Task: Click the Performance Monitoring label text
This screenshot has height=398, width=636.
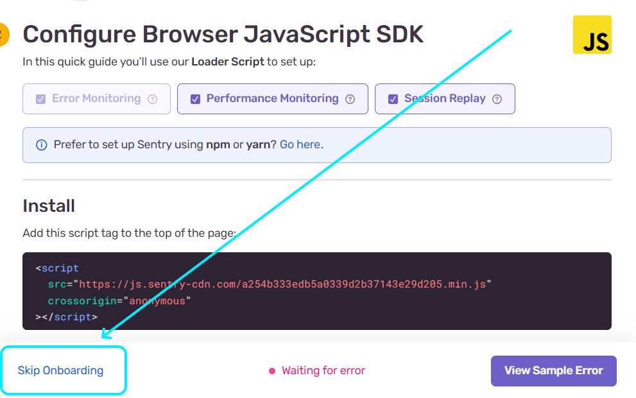Action: (x=273, y=99)
